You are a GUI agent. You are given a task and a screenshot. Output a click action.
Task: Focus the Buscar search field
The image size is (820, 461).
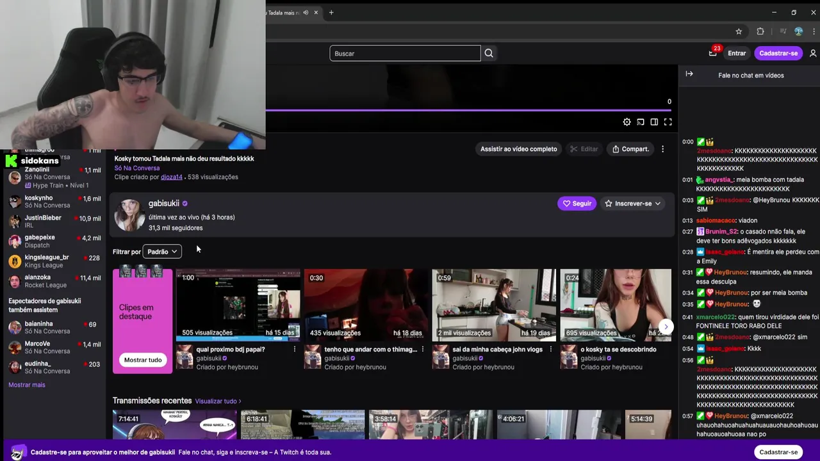point(405,53)
